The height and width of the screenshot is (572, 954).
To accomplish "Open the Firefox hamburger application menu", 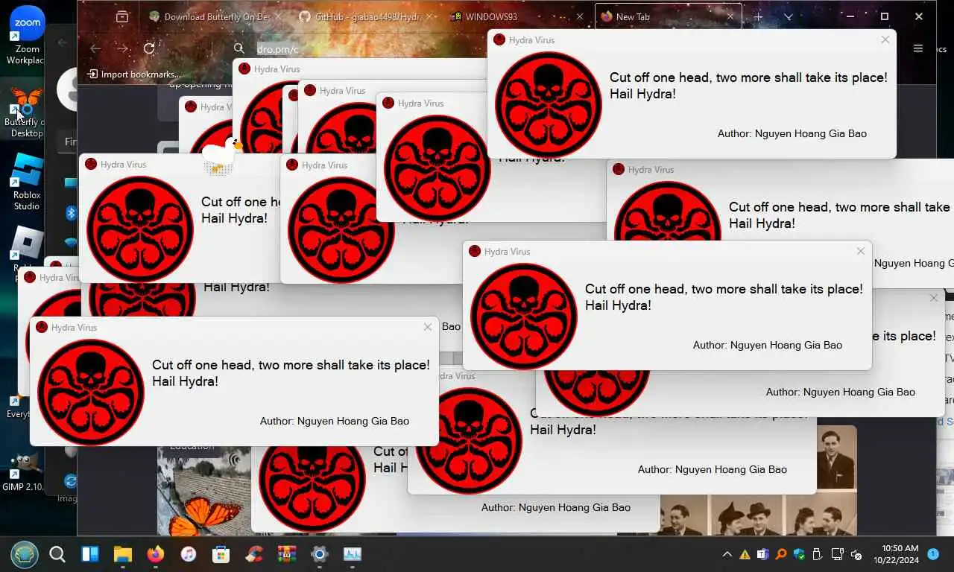I will (x=918, y=48).
